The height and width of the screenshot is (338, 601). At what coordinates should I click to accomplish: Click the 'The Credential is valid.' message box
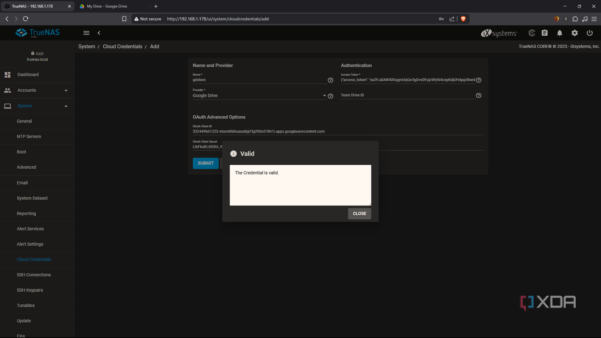[300, 185]
